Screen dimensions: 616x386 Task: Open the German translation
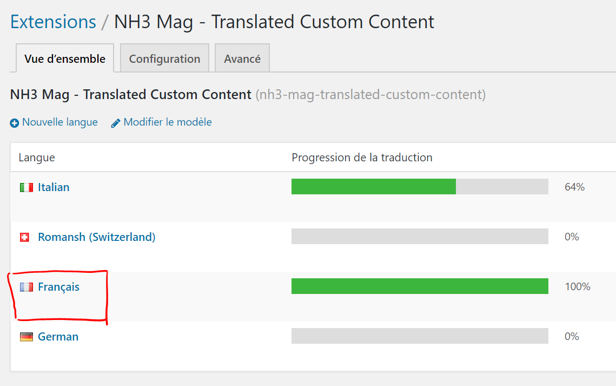(58, 337)
